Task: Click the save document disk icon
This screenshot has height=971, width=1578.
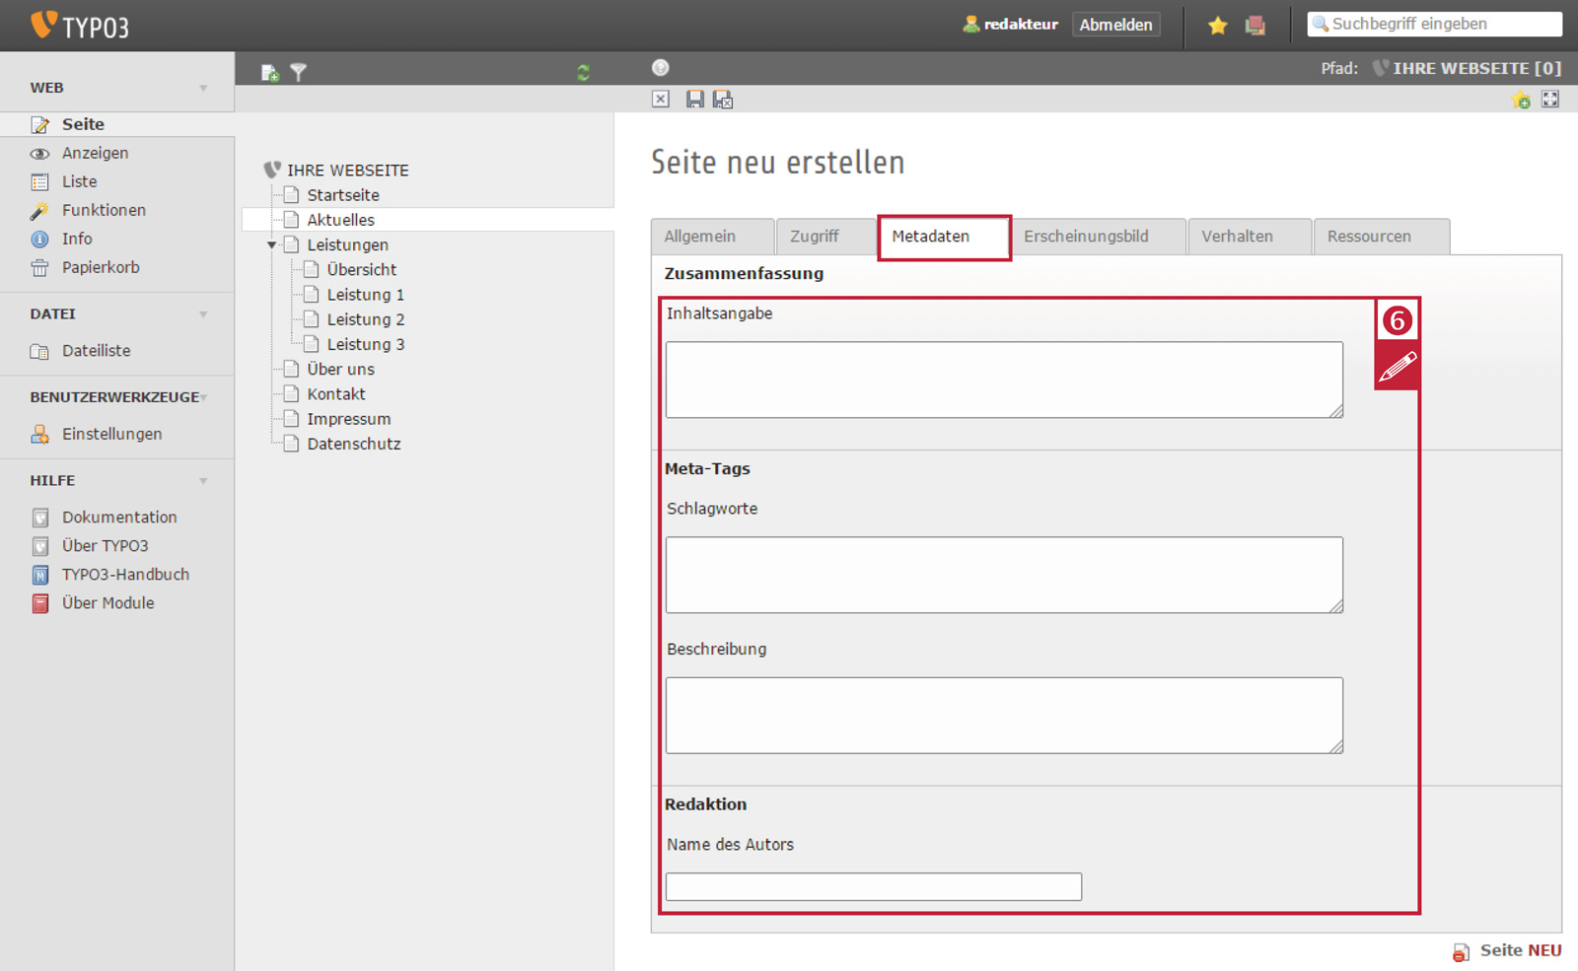Action: coord(695,100)
